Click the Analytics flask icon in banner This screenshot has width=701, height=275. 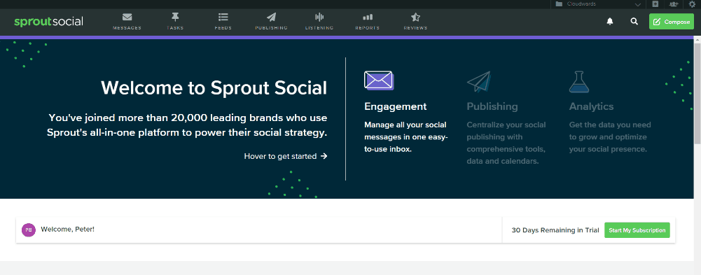(579, 82)
